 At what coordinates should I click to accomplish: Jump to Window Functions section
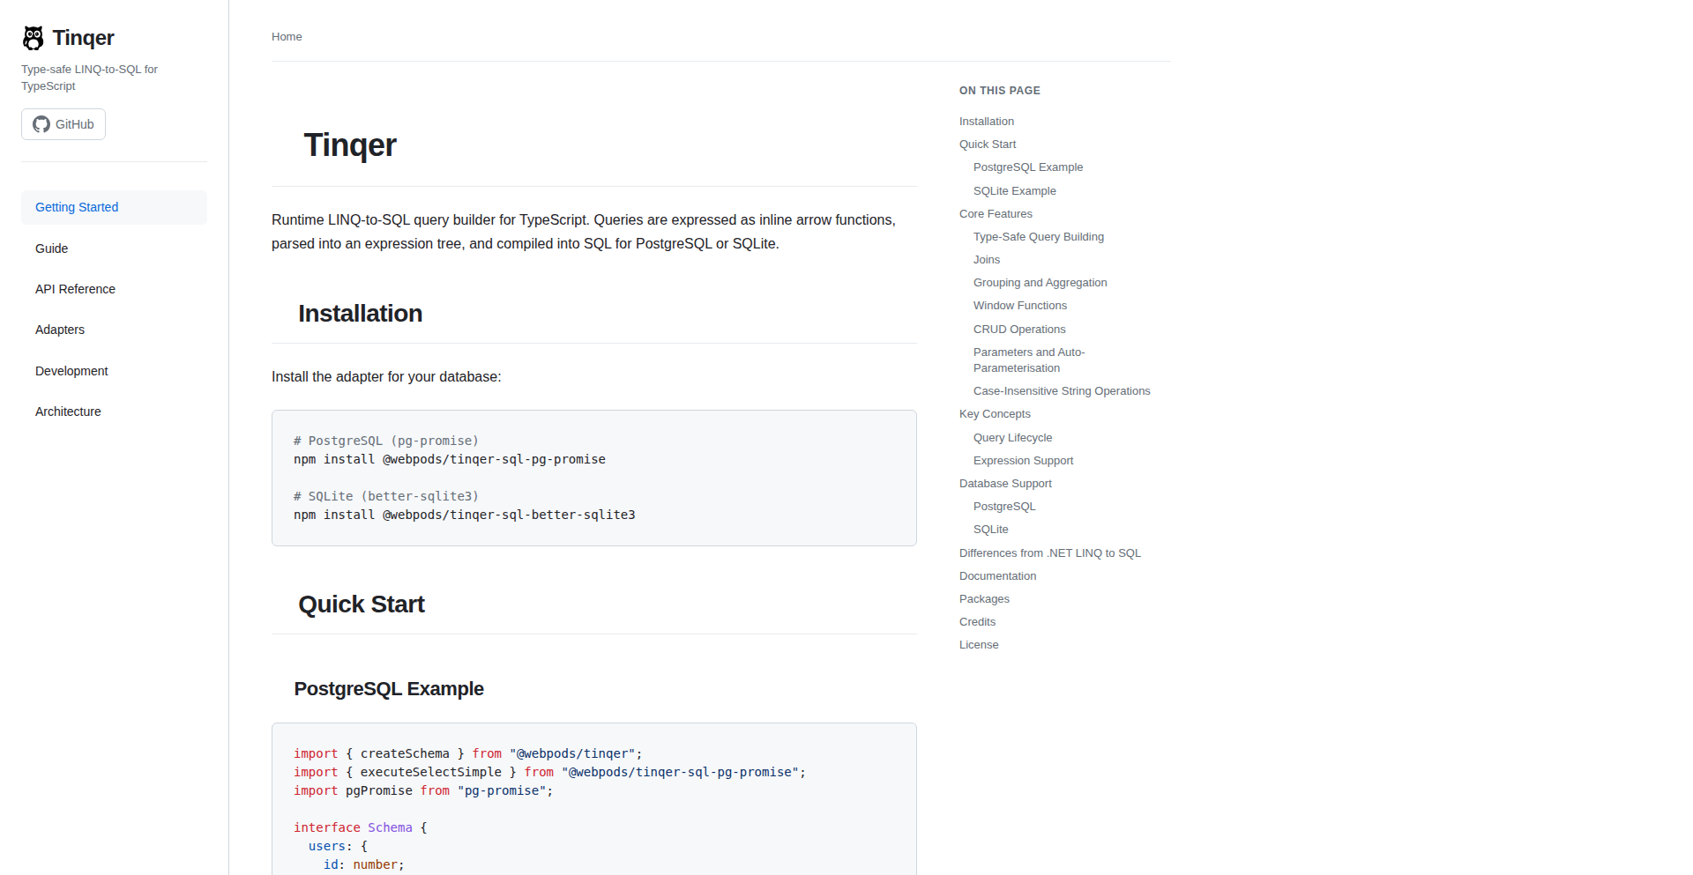(1020, 306)
